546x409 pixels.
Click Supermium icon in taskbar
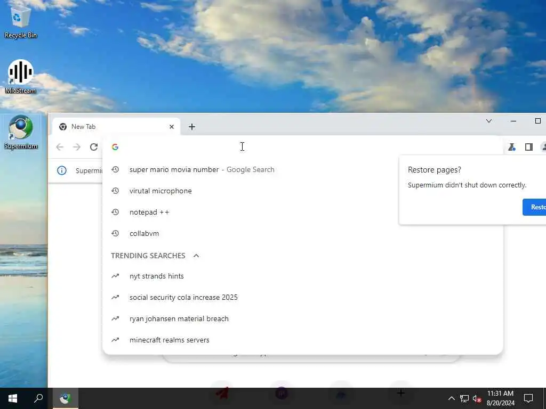(66, 398)
